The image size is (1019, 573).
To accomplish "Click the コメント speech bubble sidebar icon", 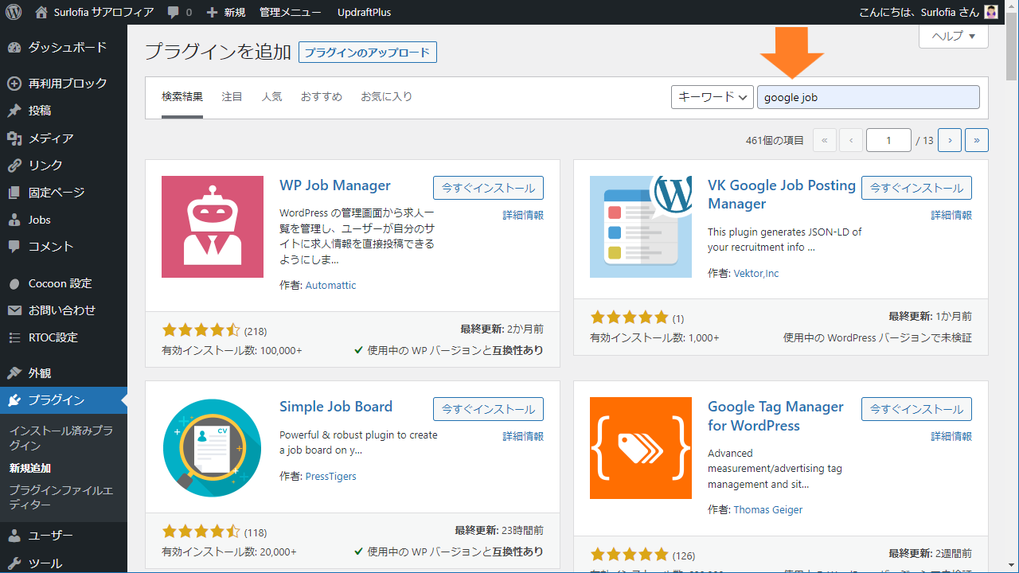I will tap(14, 247).
